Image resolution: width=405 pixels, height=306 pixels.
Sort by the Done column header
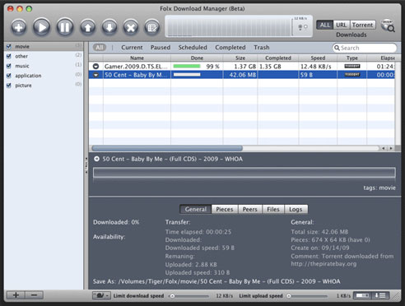click(x=197, y=58)
